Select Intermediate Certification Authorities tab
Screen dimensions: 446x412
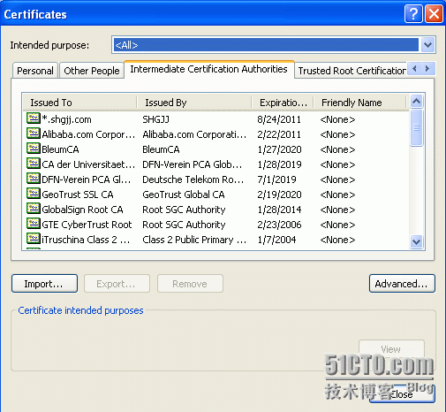point(208,69)
